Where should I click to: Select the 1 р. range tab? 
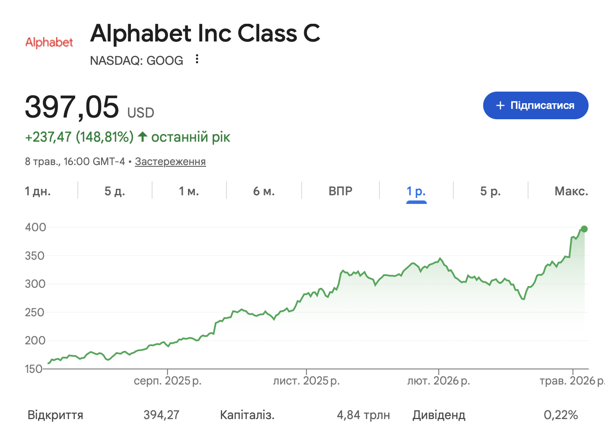[416, 191]
